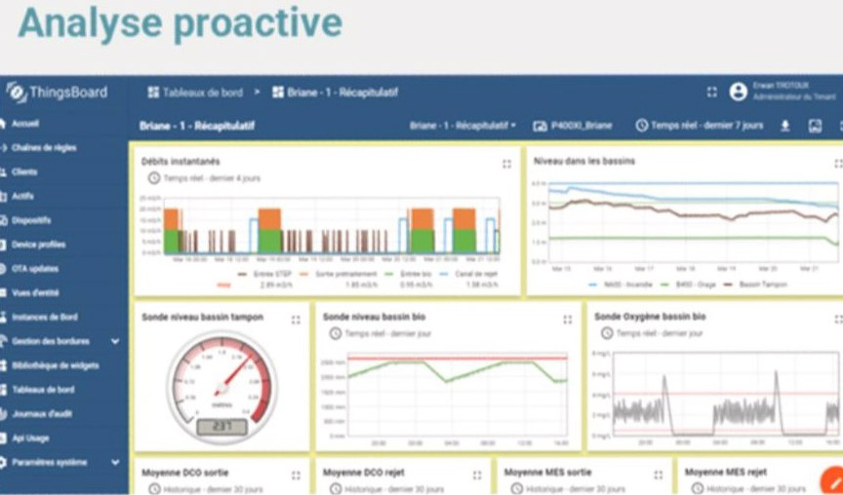Click the ThingsBoard logo

point(57,93)
